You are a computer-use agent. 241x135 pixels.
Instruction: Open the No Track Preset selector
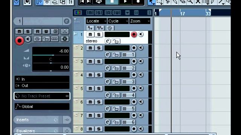pos(42,96)
